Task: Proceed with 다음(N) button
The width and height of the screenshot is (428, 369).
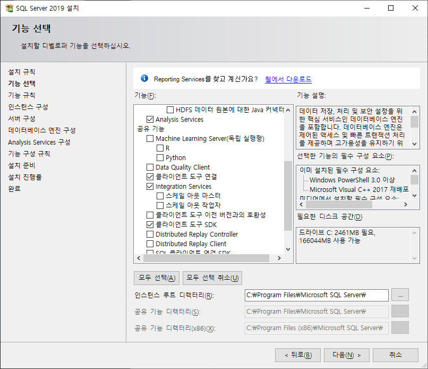Action: tap(347, 355)
